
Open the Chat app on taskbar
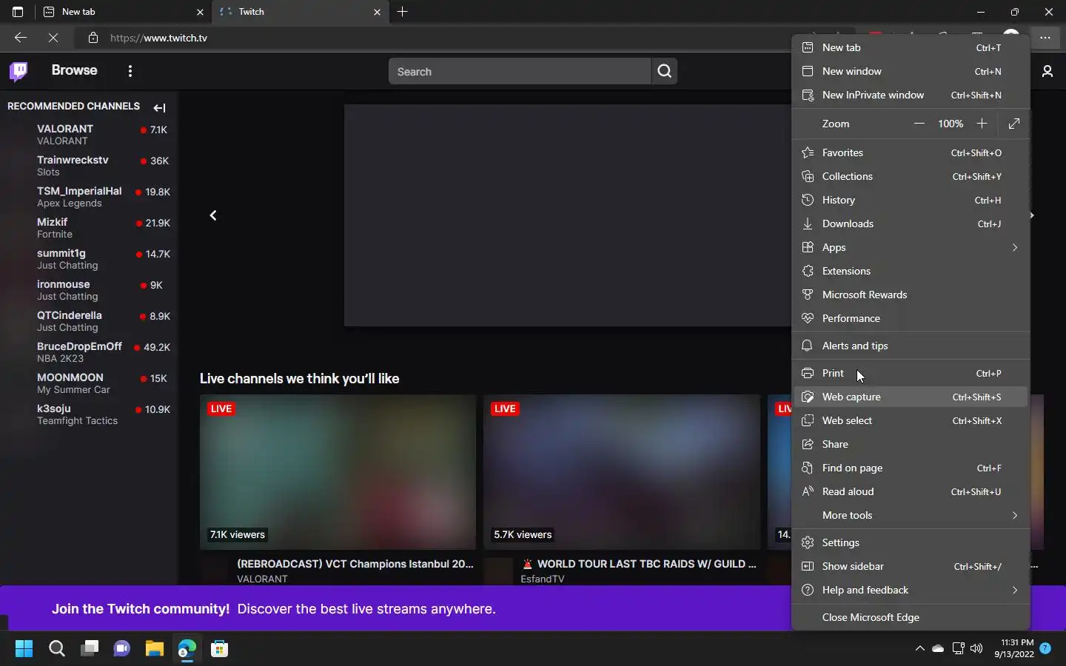click(122, 649)
